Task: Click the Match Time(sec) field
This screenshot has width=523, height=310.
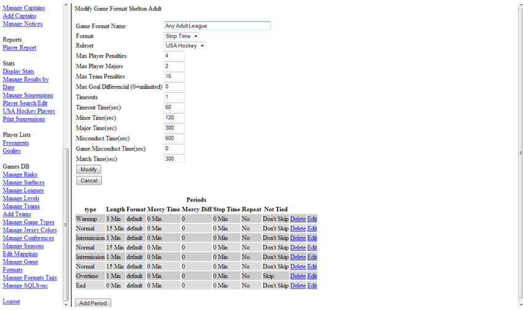Action: tap(174, 159)
